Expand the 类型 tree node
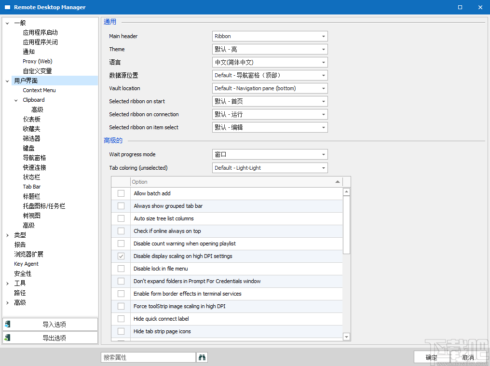This screenshot has width=490, height=366. pos(7,235)
